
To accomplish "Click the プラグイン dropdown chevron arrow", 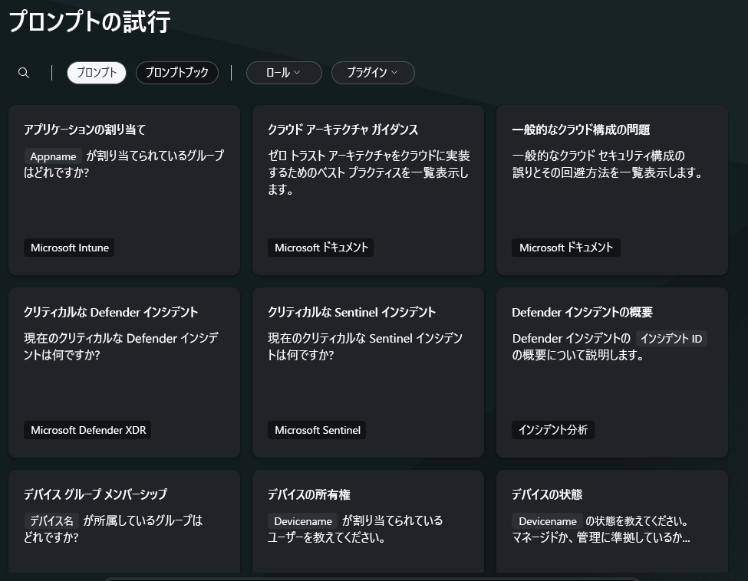I will [394, 73].
